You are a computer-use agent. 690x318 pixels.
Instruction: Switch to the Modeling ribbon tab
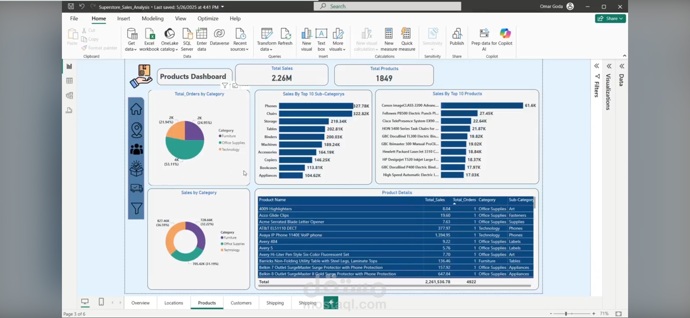[152, 18]
